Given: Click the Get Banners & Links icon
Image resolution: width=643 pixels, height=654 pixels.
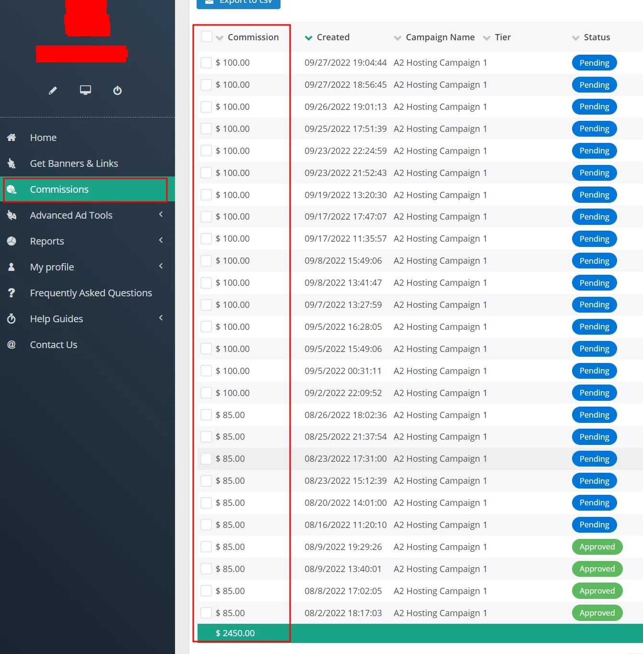Looking at the screenshot, I should (x=12, y=163).
